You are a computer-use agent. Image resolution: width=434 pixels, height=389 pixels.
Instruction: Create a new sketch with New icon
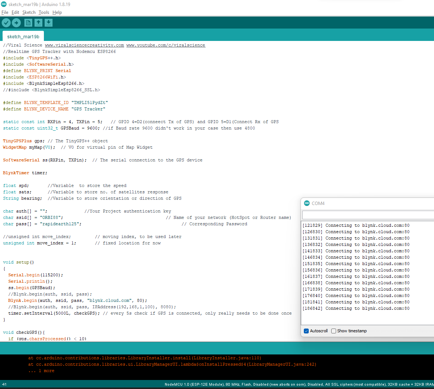click(x=28, y=23)
